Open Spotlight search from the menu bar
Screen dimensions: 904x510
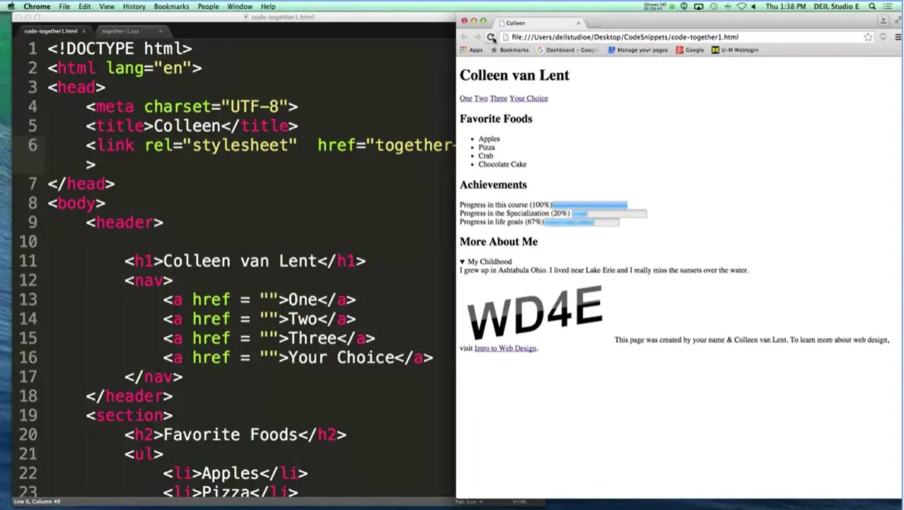(871, 6)
